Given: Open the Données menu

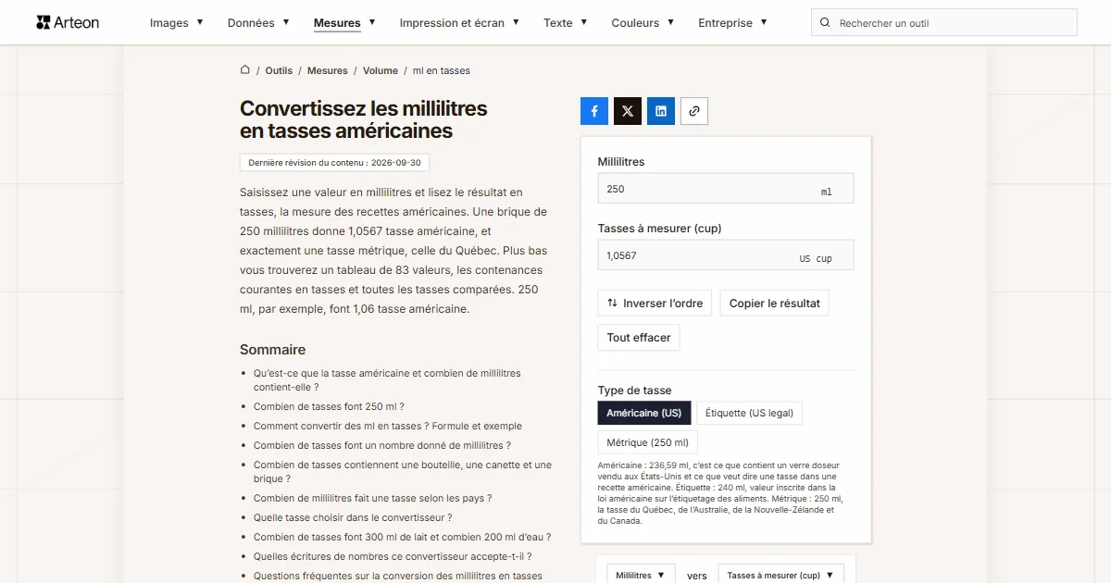Looking at the screenshot, I should tap(258, 23).
